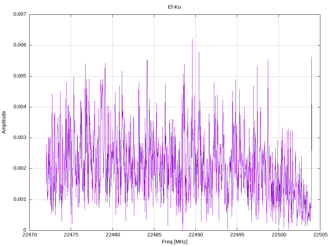Click x-axis tick label "22505"
329x246 pixels.
320,235
